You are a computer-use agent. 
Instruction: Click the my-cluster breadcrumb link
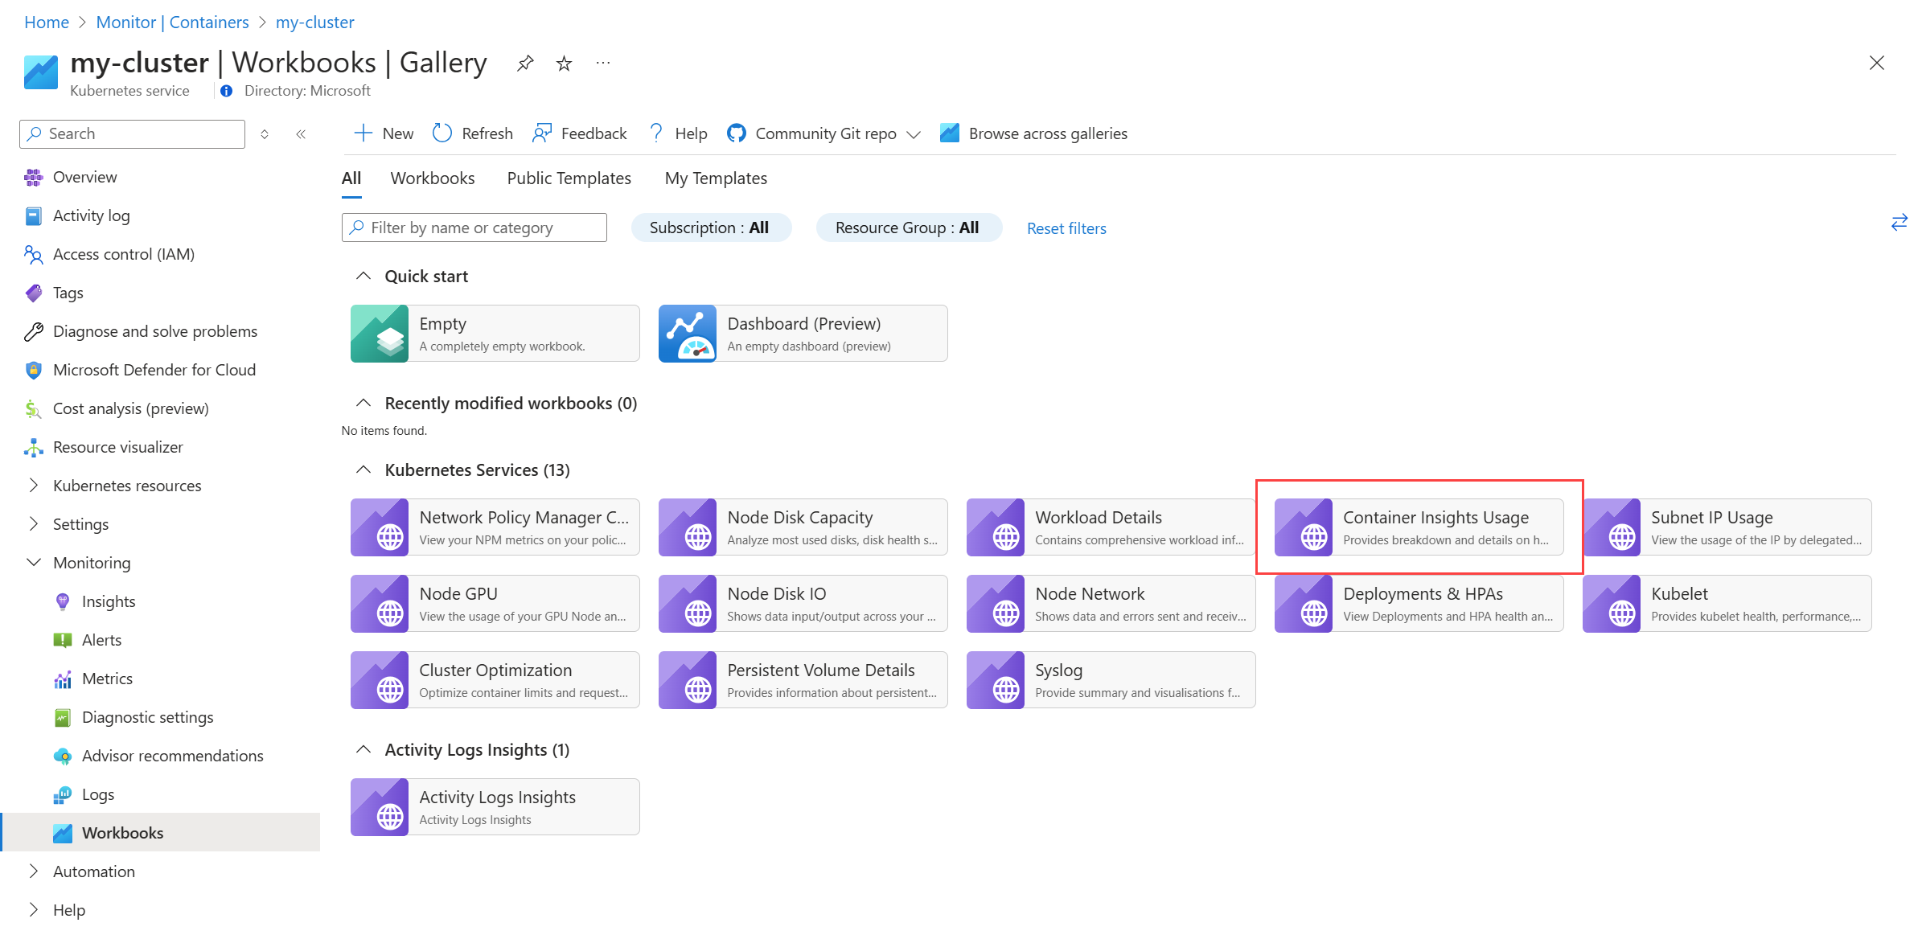314,23
